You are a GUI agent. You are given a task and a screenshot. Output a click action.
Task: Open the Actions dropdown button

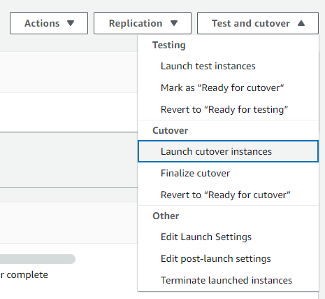click(49, 23)
